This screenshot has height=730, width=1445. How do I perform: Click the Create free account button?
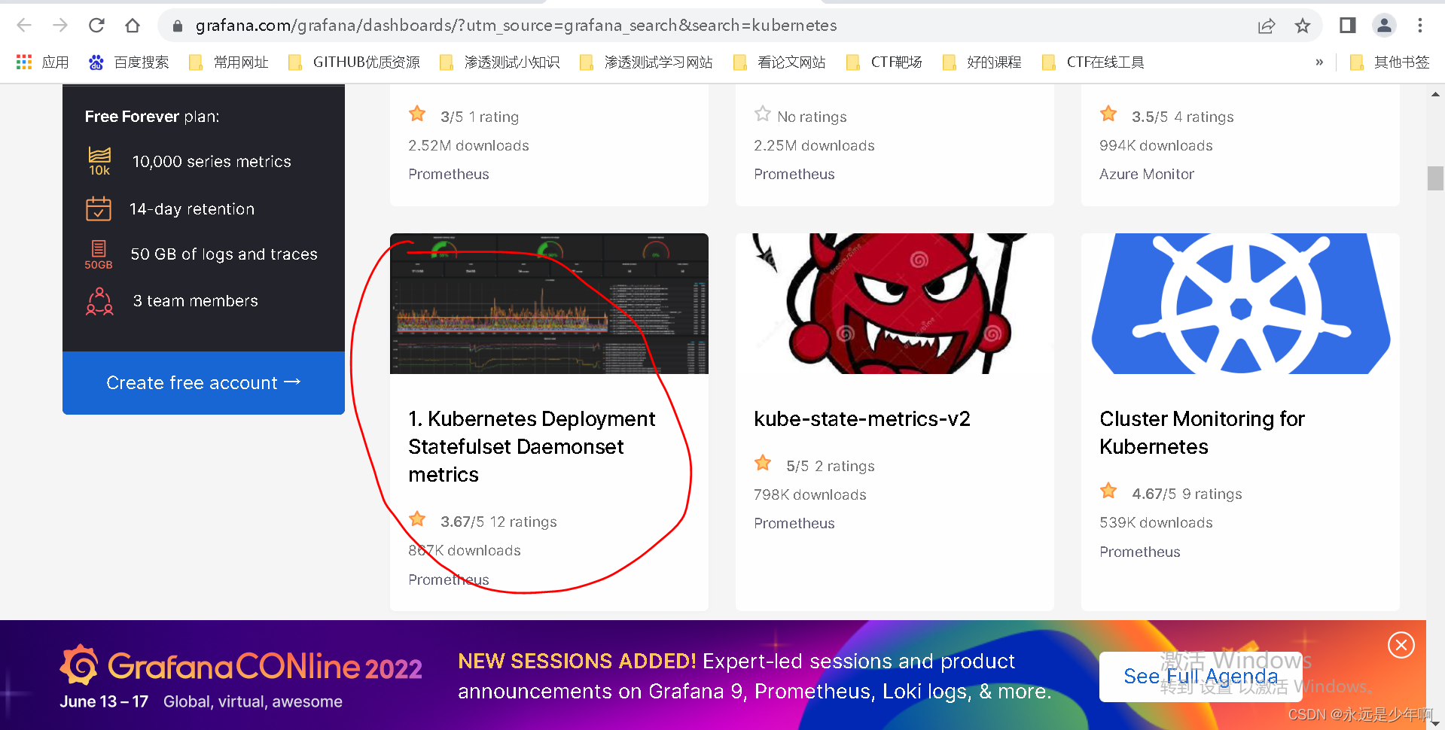(203, 382)
